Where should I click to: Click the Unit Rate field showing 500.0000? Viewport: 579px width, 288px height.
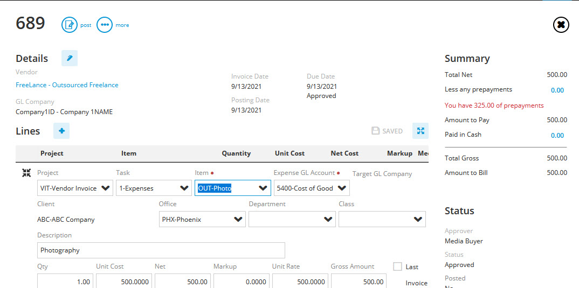point(300,282)
